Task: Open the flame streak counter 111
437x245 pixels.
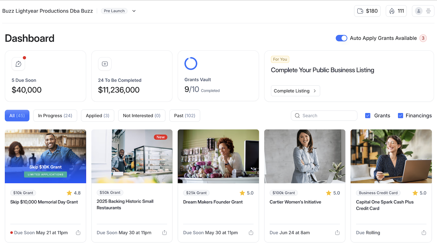Action: [396, 11]
